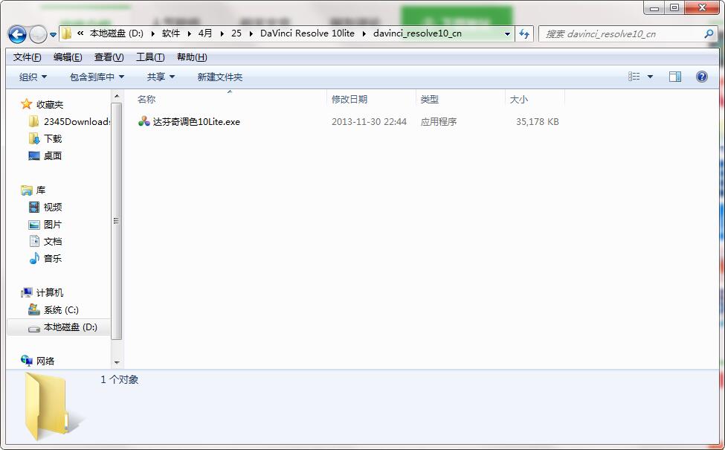Viewport: 725px width, 450px height.
Task: Toggle the preview pane
Action: 675,77
